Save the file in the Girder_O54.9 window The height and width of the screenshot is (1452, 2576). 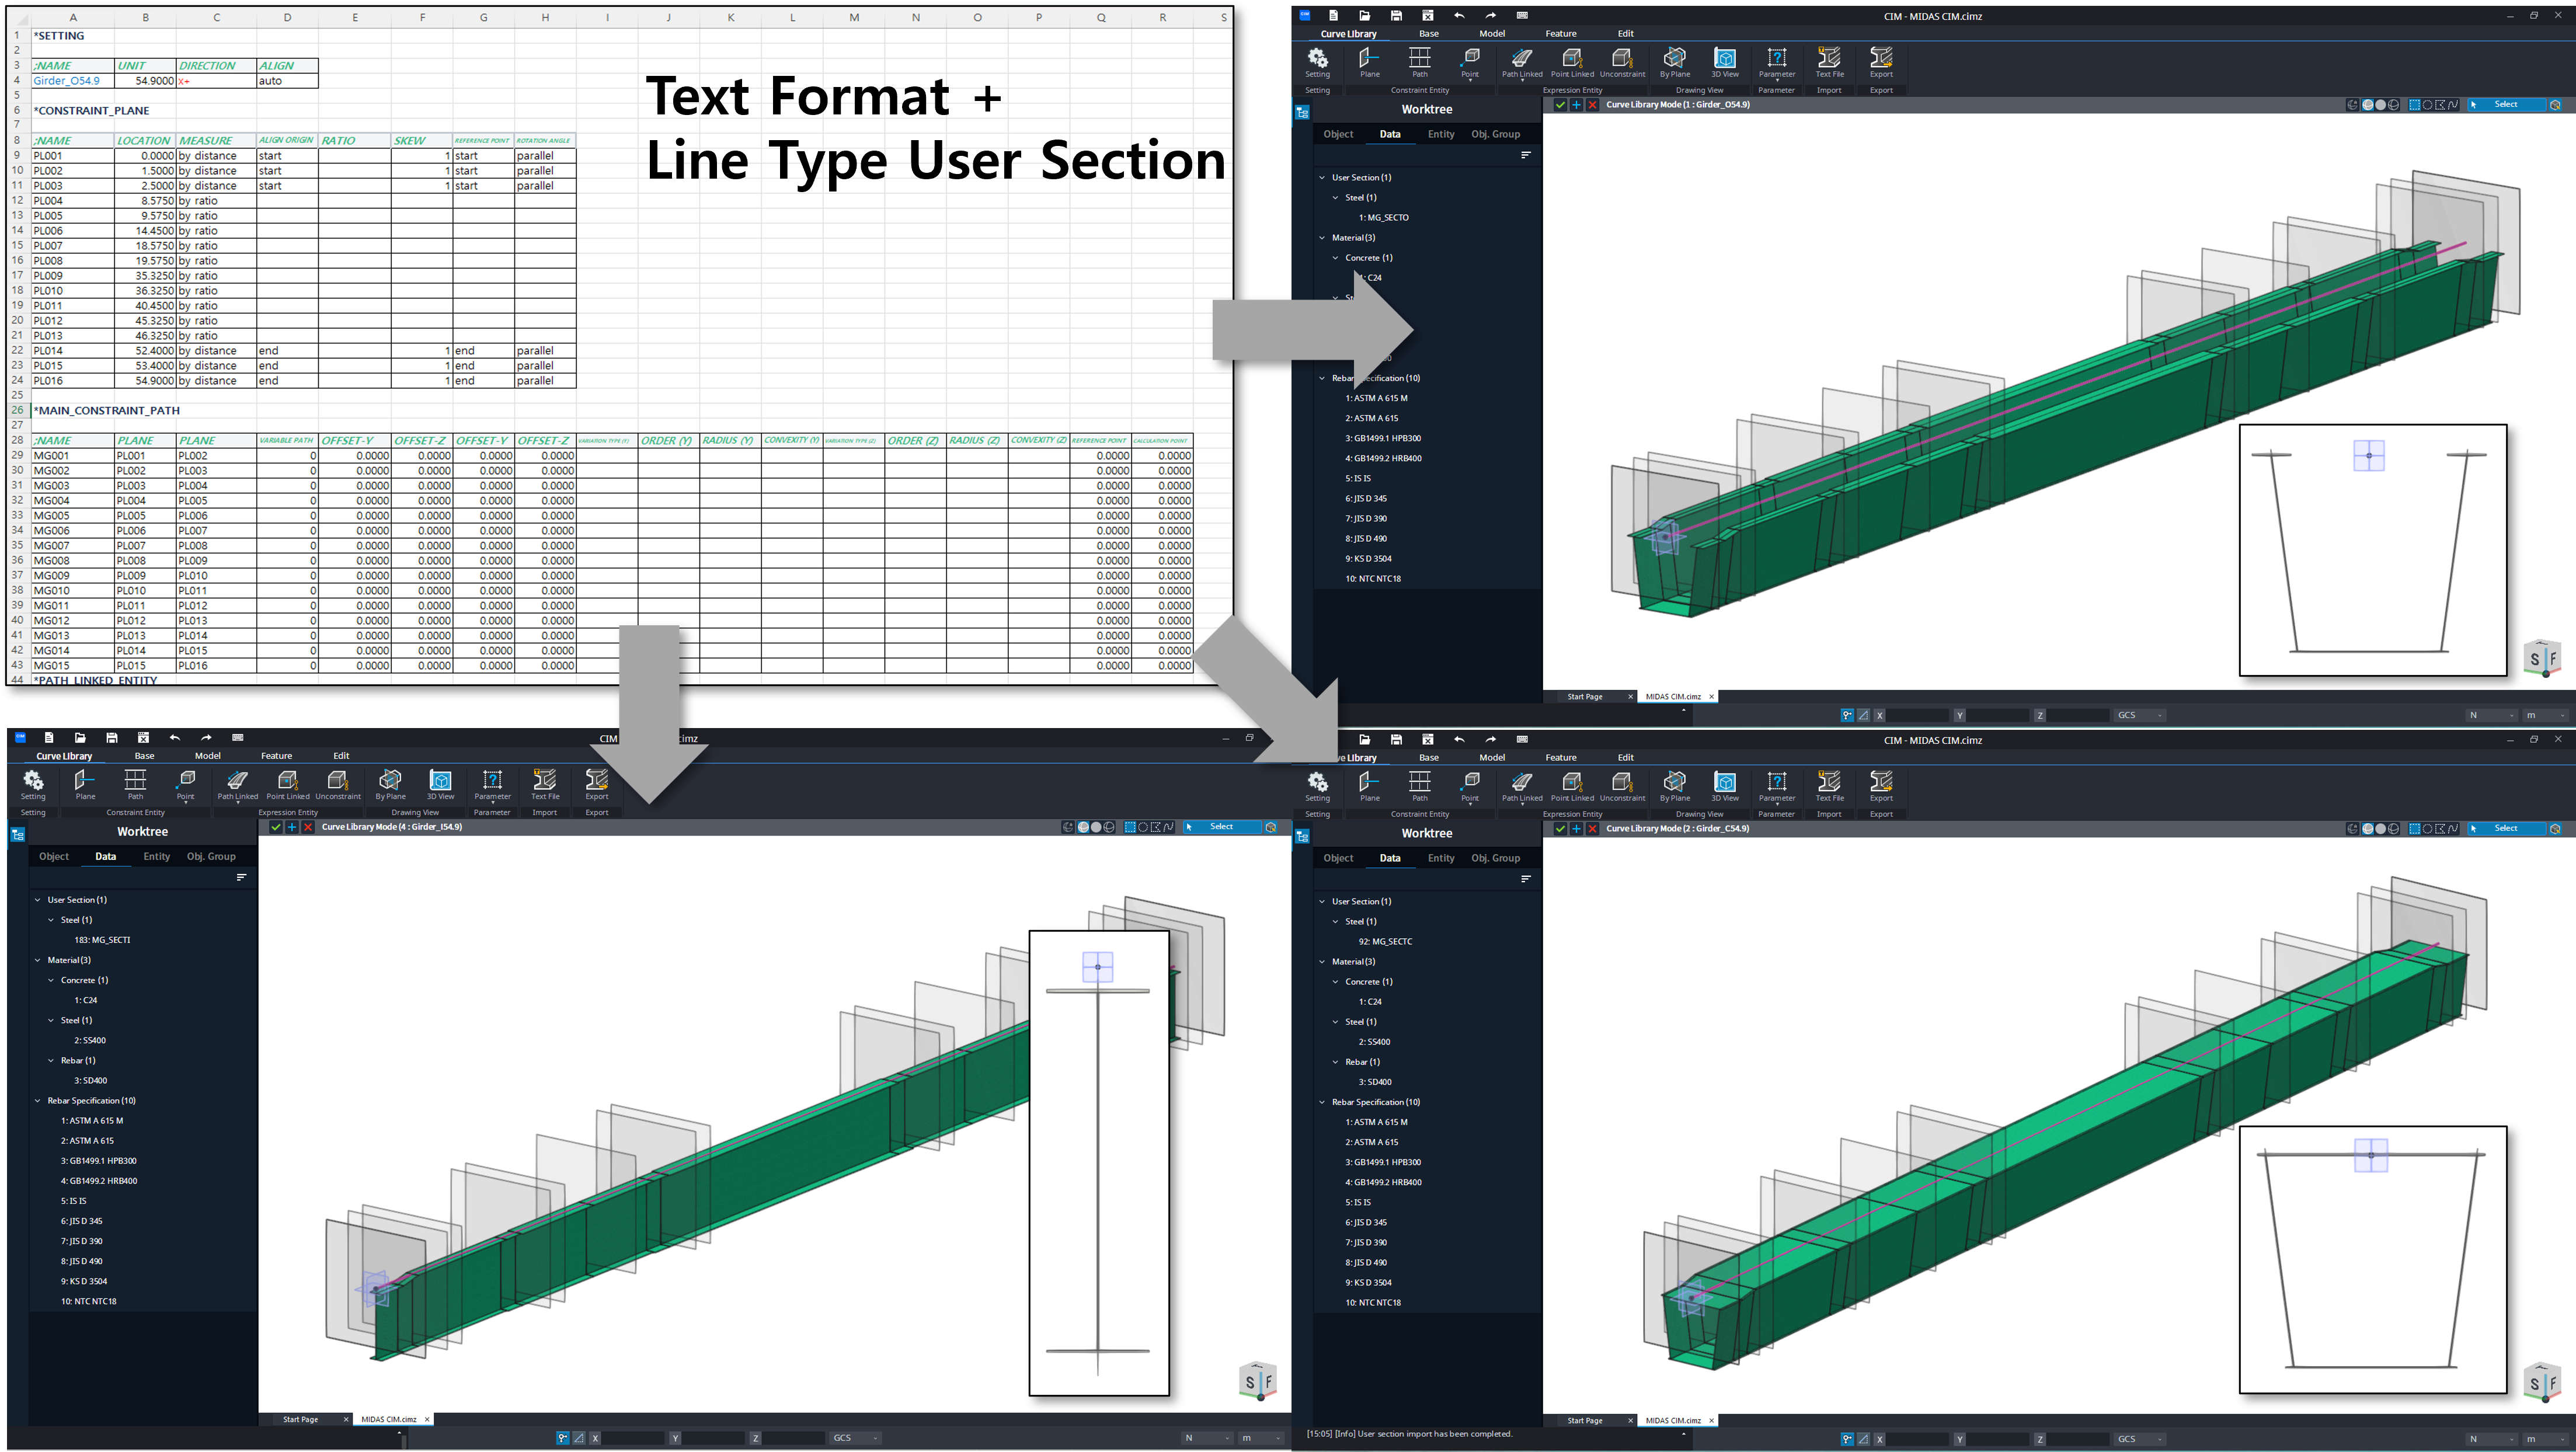point(1396,15)
